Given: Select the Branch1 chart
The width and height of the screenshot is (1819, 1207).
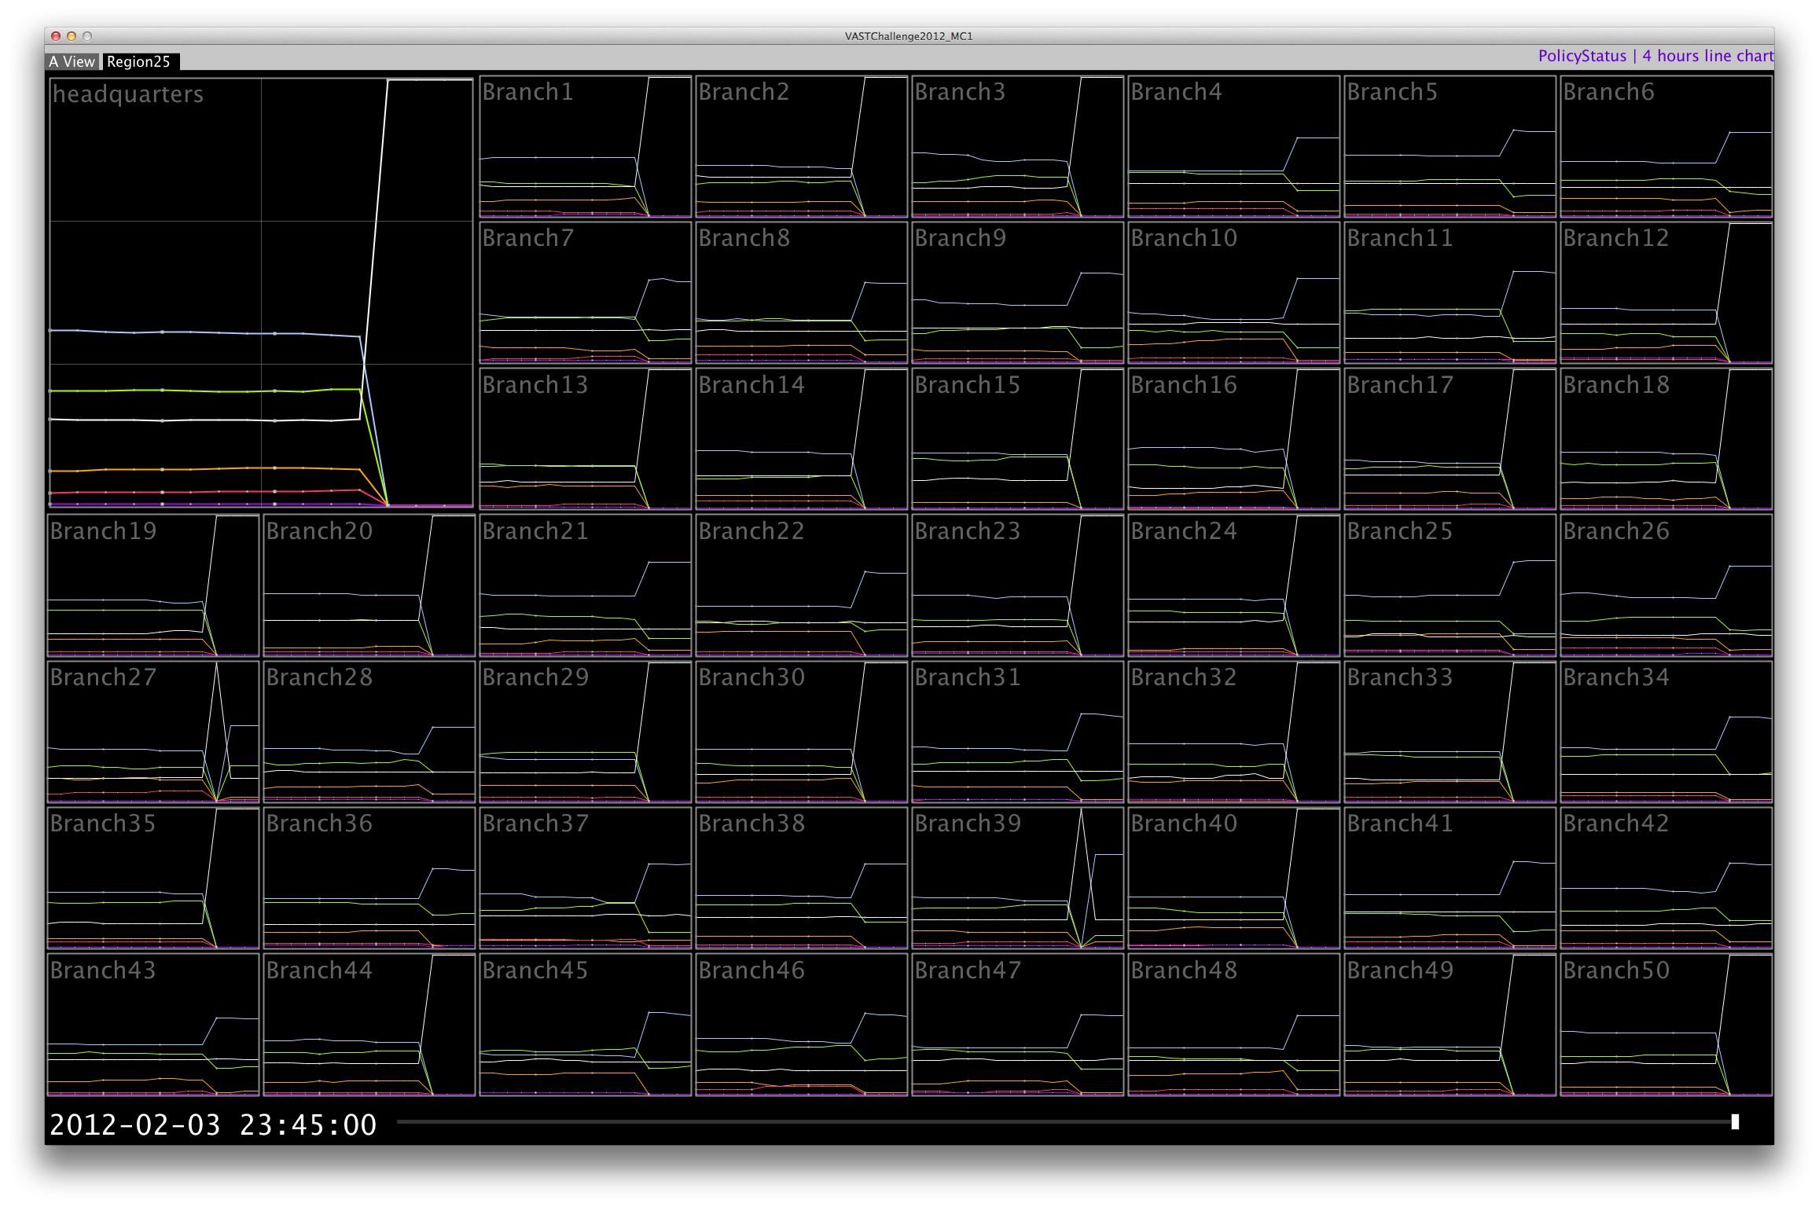Looking at the screenshot, I should 586,147.
